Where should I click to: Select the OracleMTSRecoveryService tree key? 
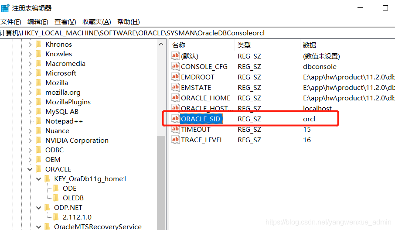click(x=98, y=227)
